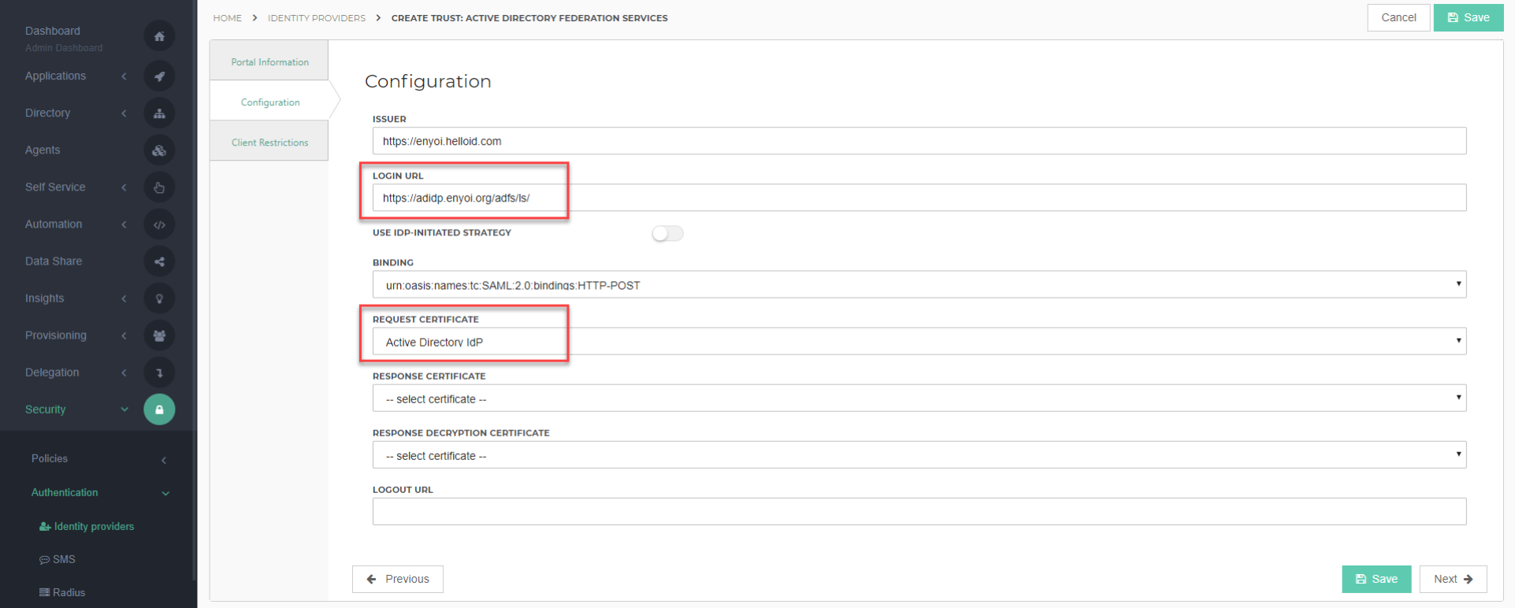Open SMS under Authentication
The height and width of the screenshot is (608, 1515).
pos(58,559)
